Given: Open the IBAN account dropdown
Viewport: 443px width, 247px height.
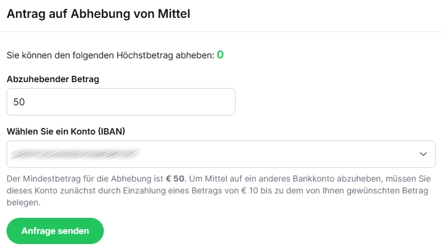Looking at the screenshot, I should tap(221, 154).
